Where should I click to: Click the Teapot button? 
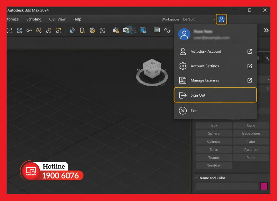(214, 158)
